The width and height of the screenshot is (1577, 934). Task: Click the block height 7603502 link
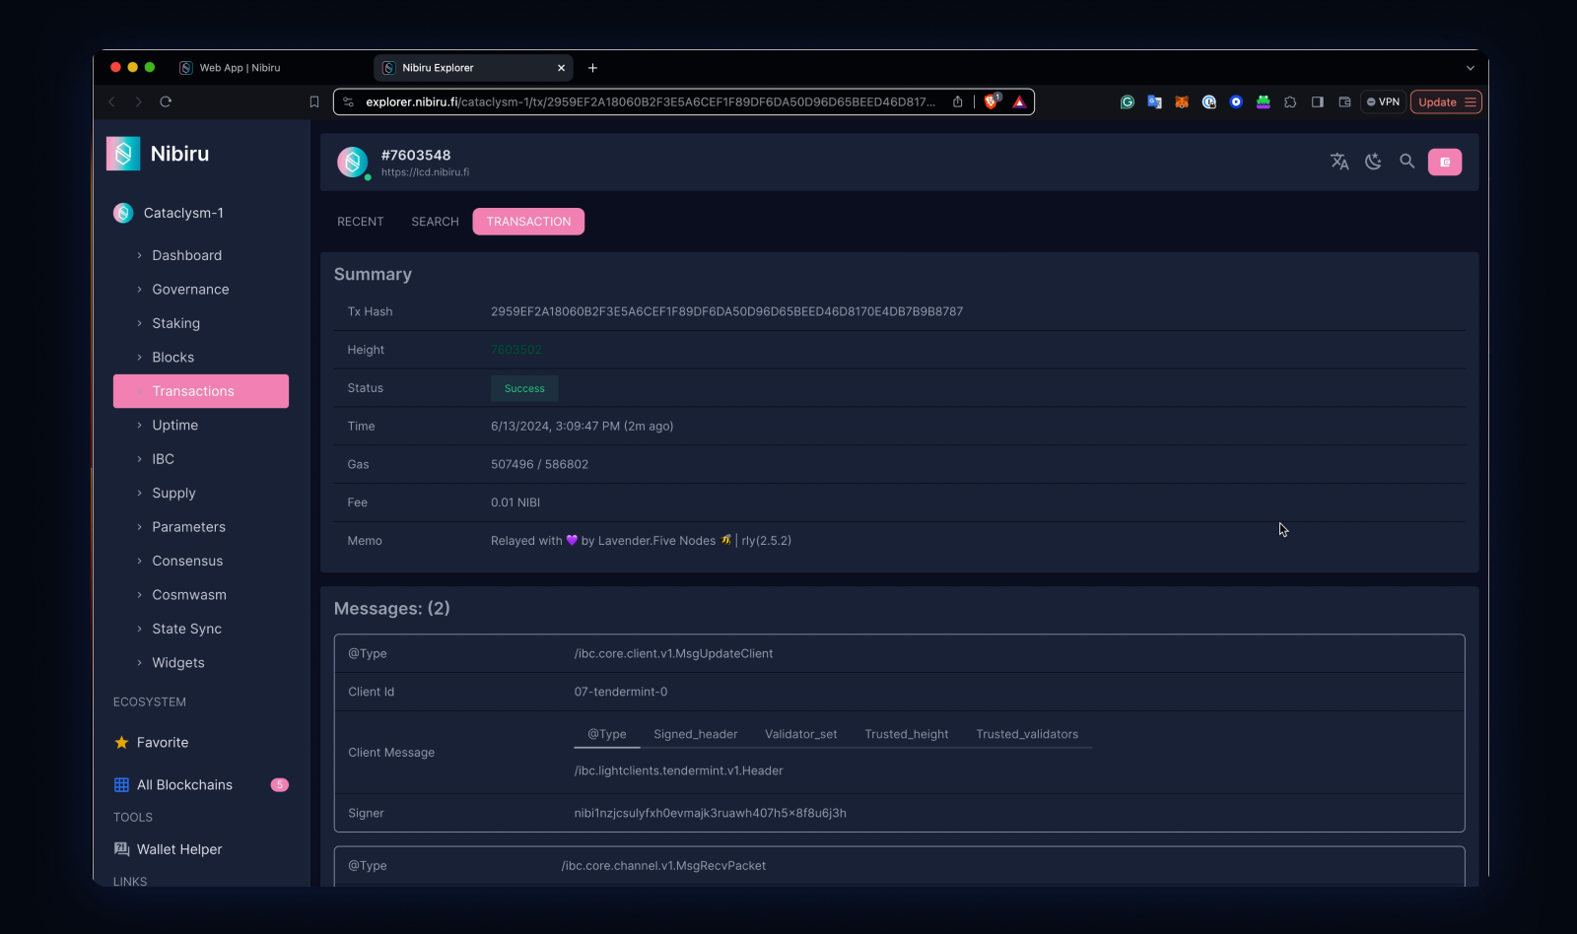click(x=516, y=350)
